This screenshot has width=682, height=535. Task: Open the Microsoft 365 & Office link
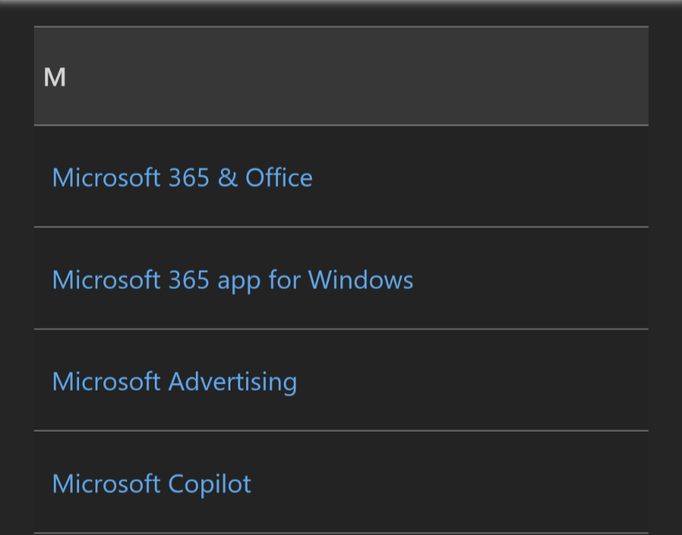pyautogui.click(x=182, y=178)
